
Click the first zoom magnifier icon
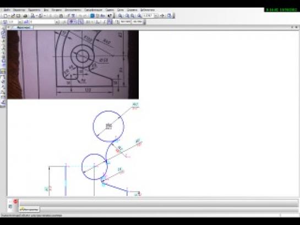tap(120, 15)
